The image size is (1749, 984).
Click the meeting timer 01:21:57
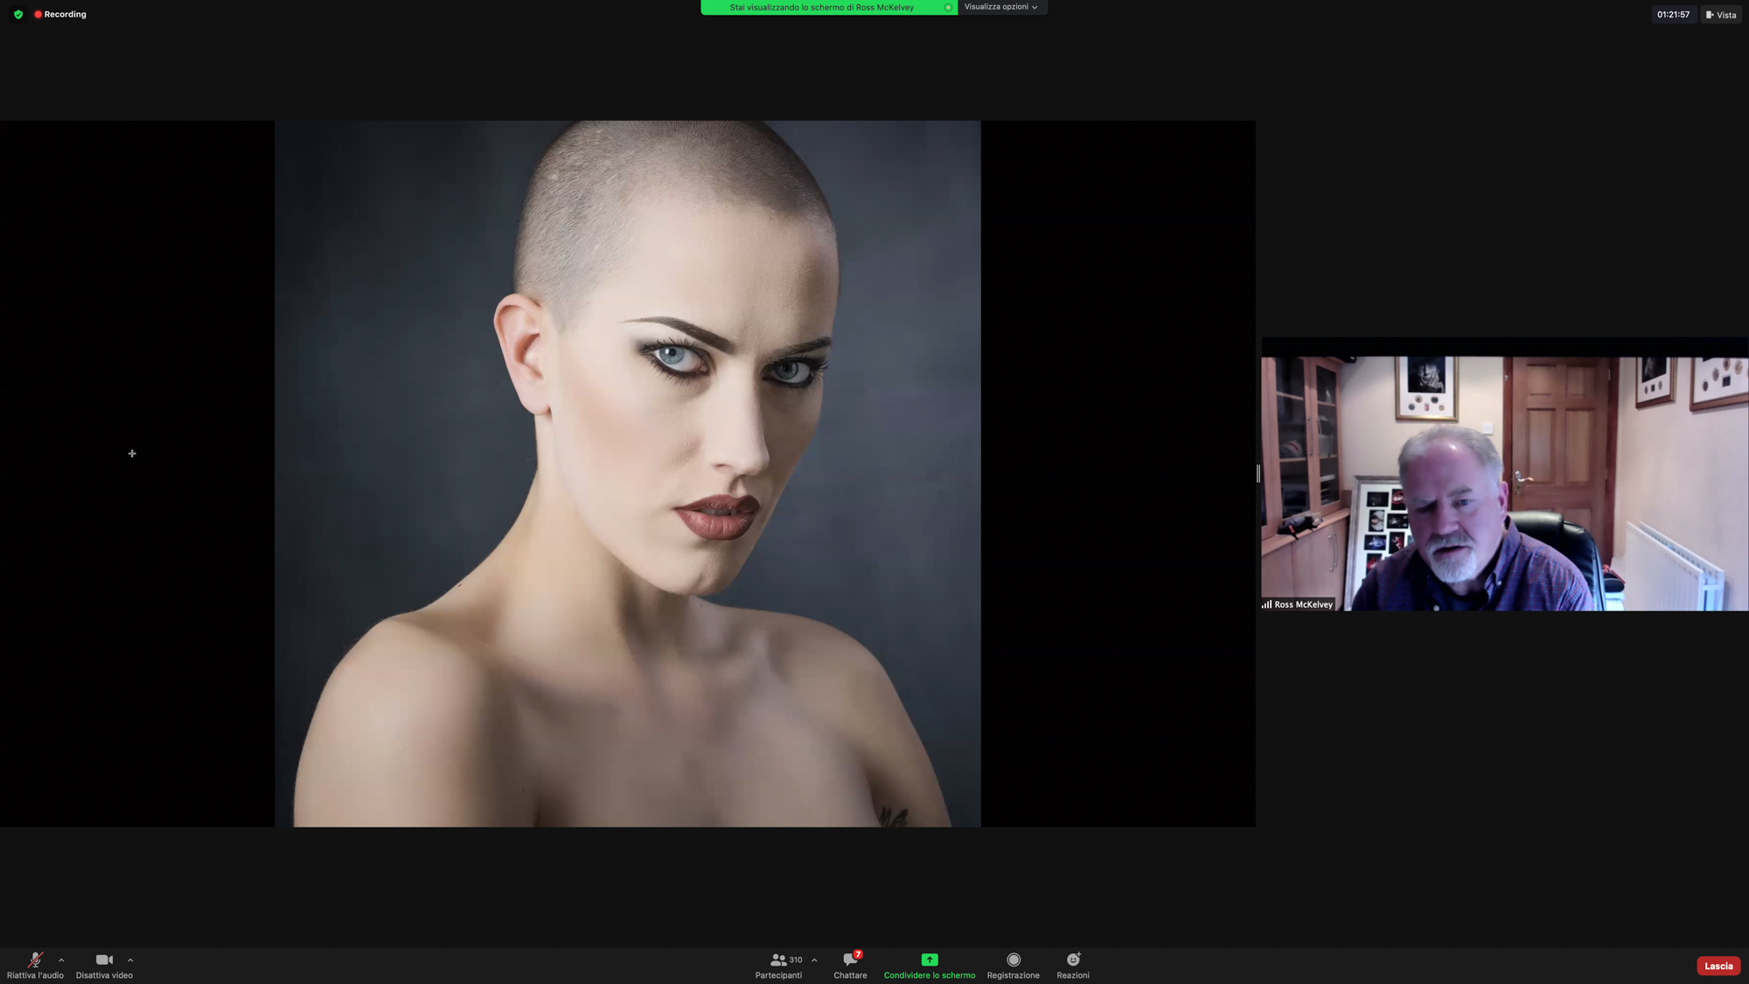pos(1673,15)
